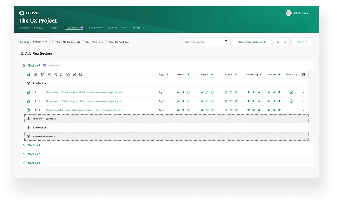Open the User 1 column dropdown
The image size is (339, 206).
pos(188,75)
